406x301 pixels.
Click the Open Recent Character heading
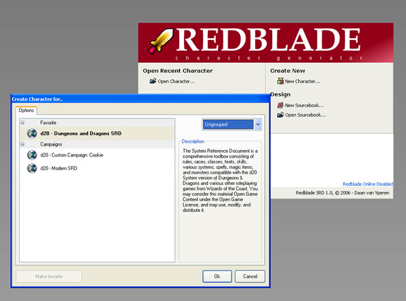click(x=178, y=71)
